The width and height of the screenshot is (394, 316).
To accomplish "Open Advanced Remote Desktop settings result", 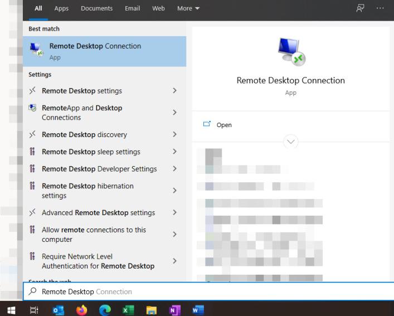I will [104, 213].
